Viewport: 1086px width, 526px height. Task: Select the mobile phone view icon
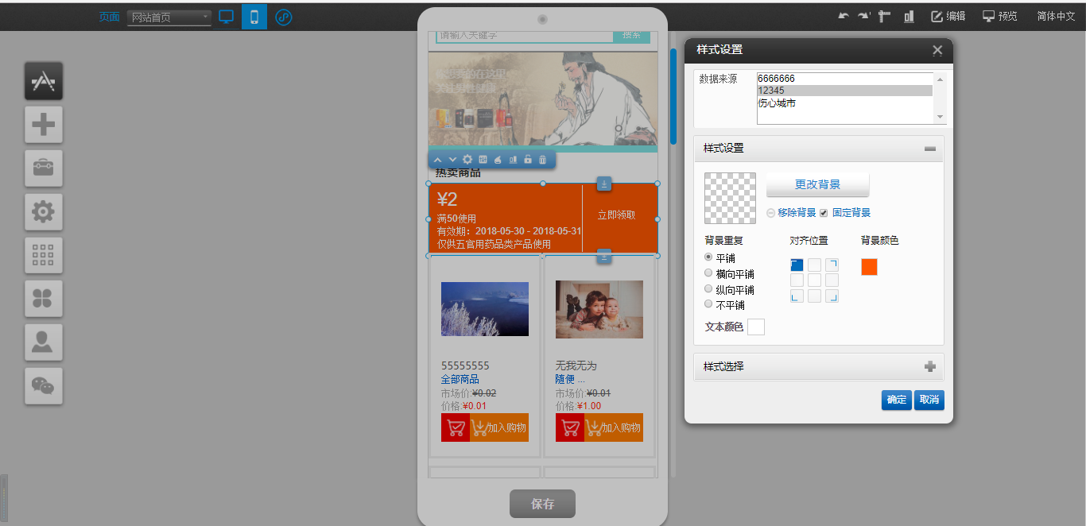pos(254,17)
